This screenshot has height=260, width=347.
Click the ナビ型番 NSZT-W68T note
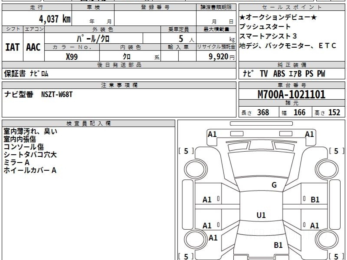point(38,94)
